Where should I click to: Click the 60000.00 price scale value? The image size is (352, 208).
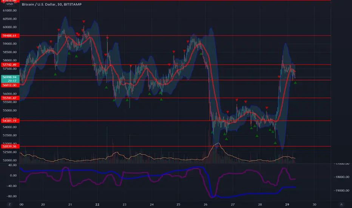[x=10, y=27]
